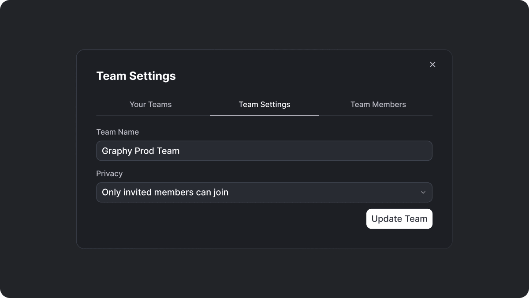Open the Team Members tab
Viewport: 529px width, 298px height.
coord(378,105)
